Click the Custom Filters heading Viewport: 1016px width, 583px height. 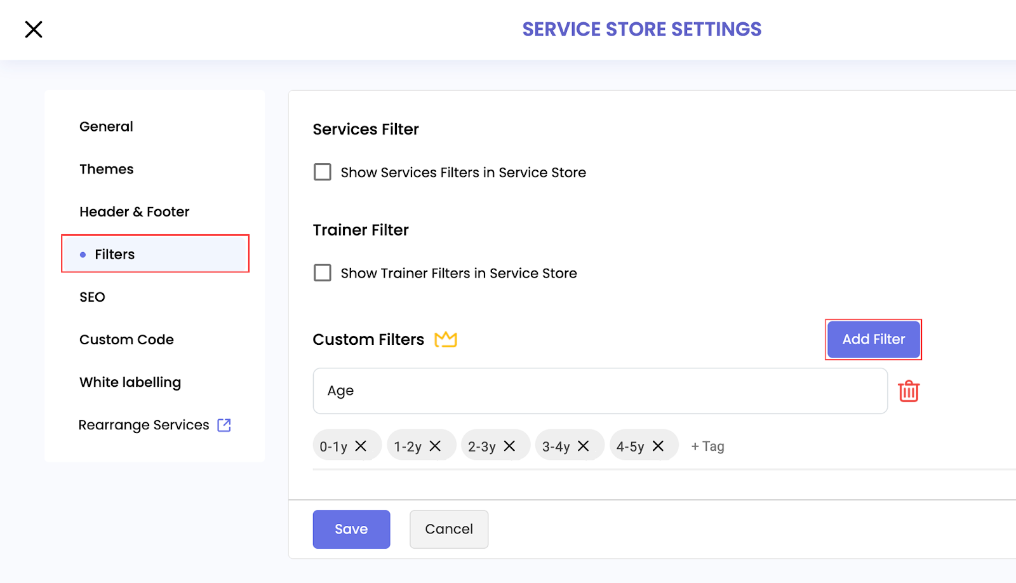click(x=368, y=340)
